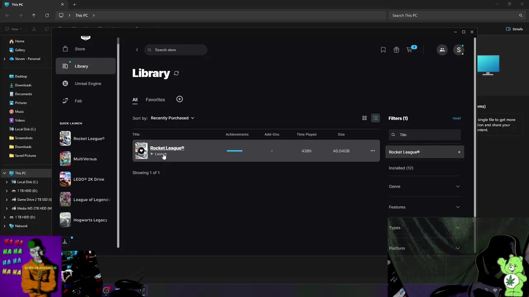Click the gift box icon in Epic header
The width and height of the screenshot is (529, 297).
[396, 50]
